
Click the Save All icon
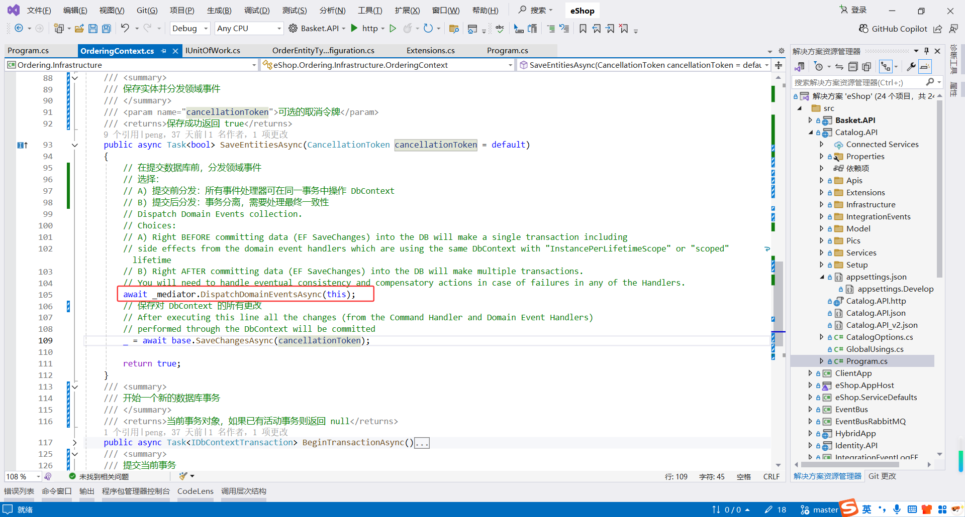(106, 29)
